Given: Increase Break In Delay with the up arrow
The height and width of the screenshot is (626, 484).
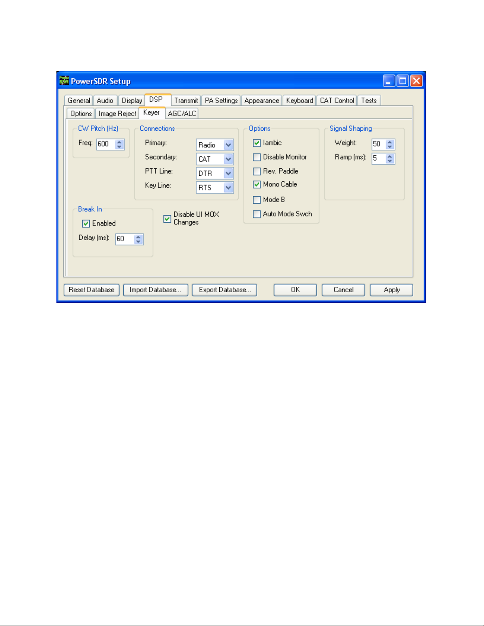Looking at the screenshot, I should (x=138, y=237).
